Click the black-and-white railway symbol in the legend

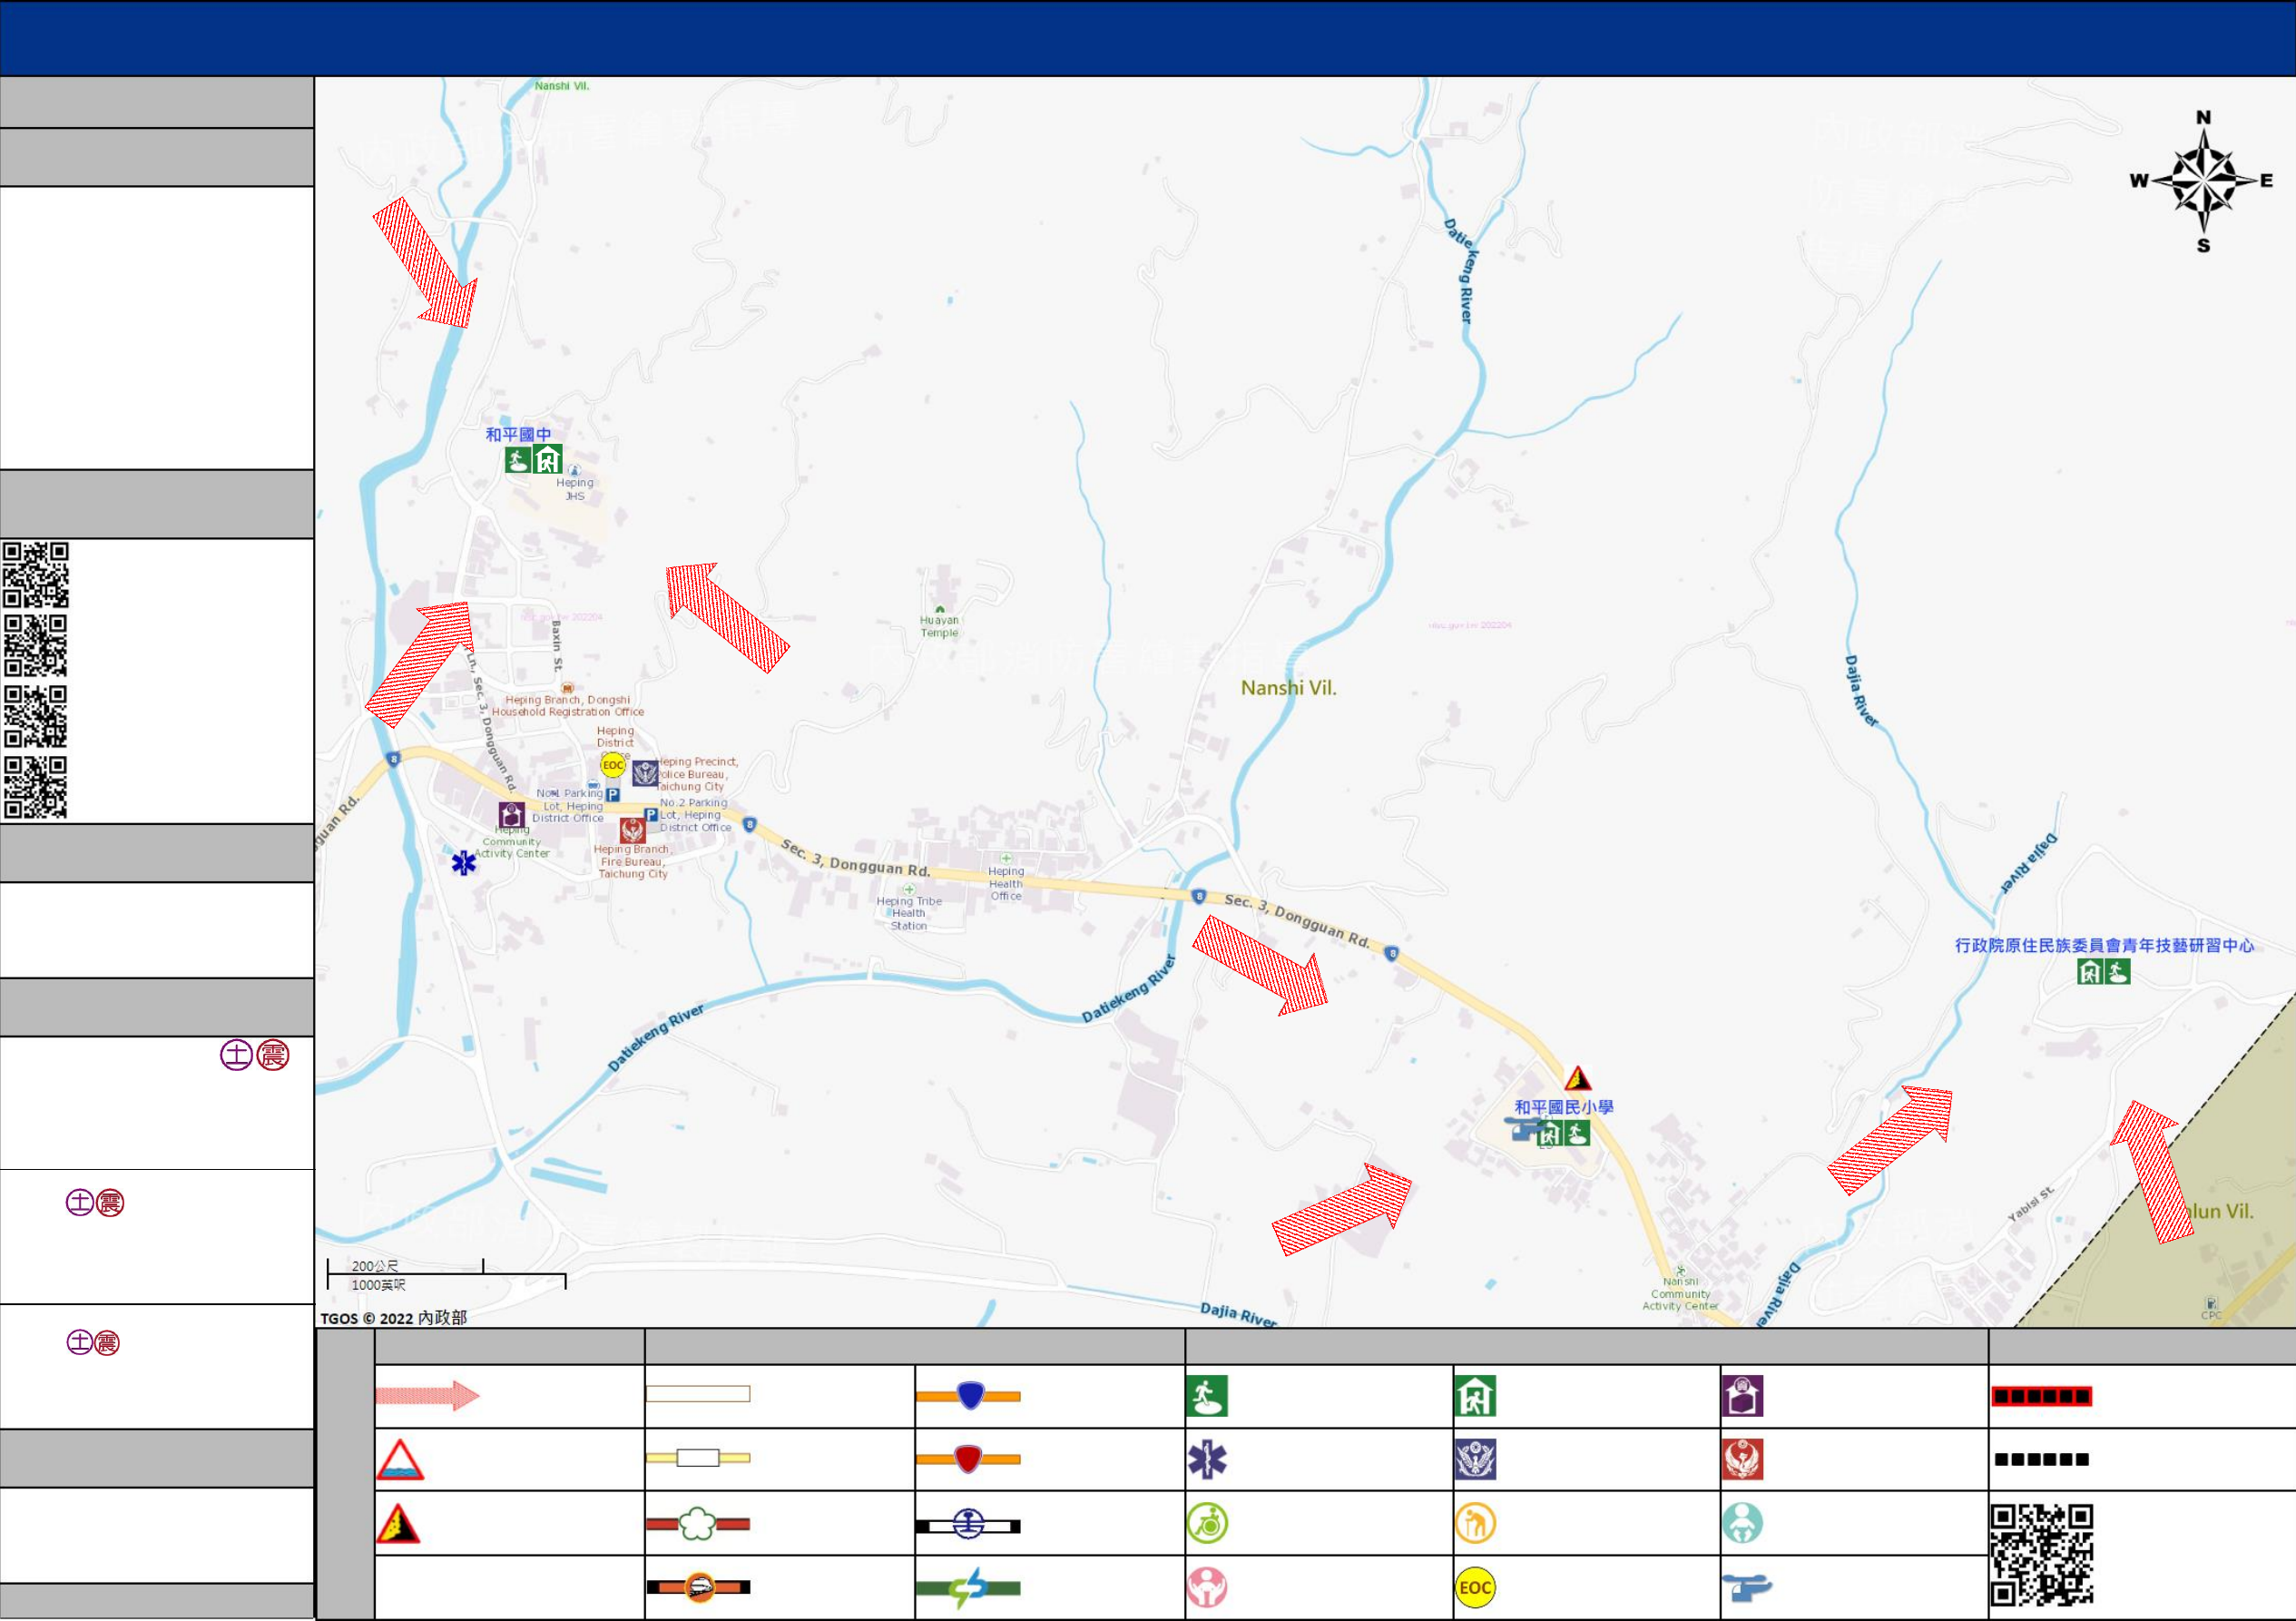point(968,1525)
